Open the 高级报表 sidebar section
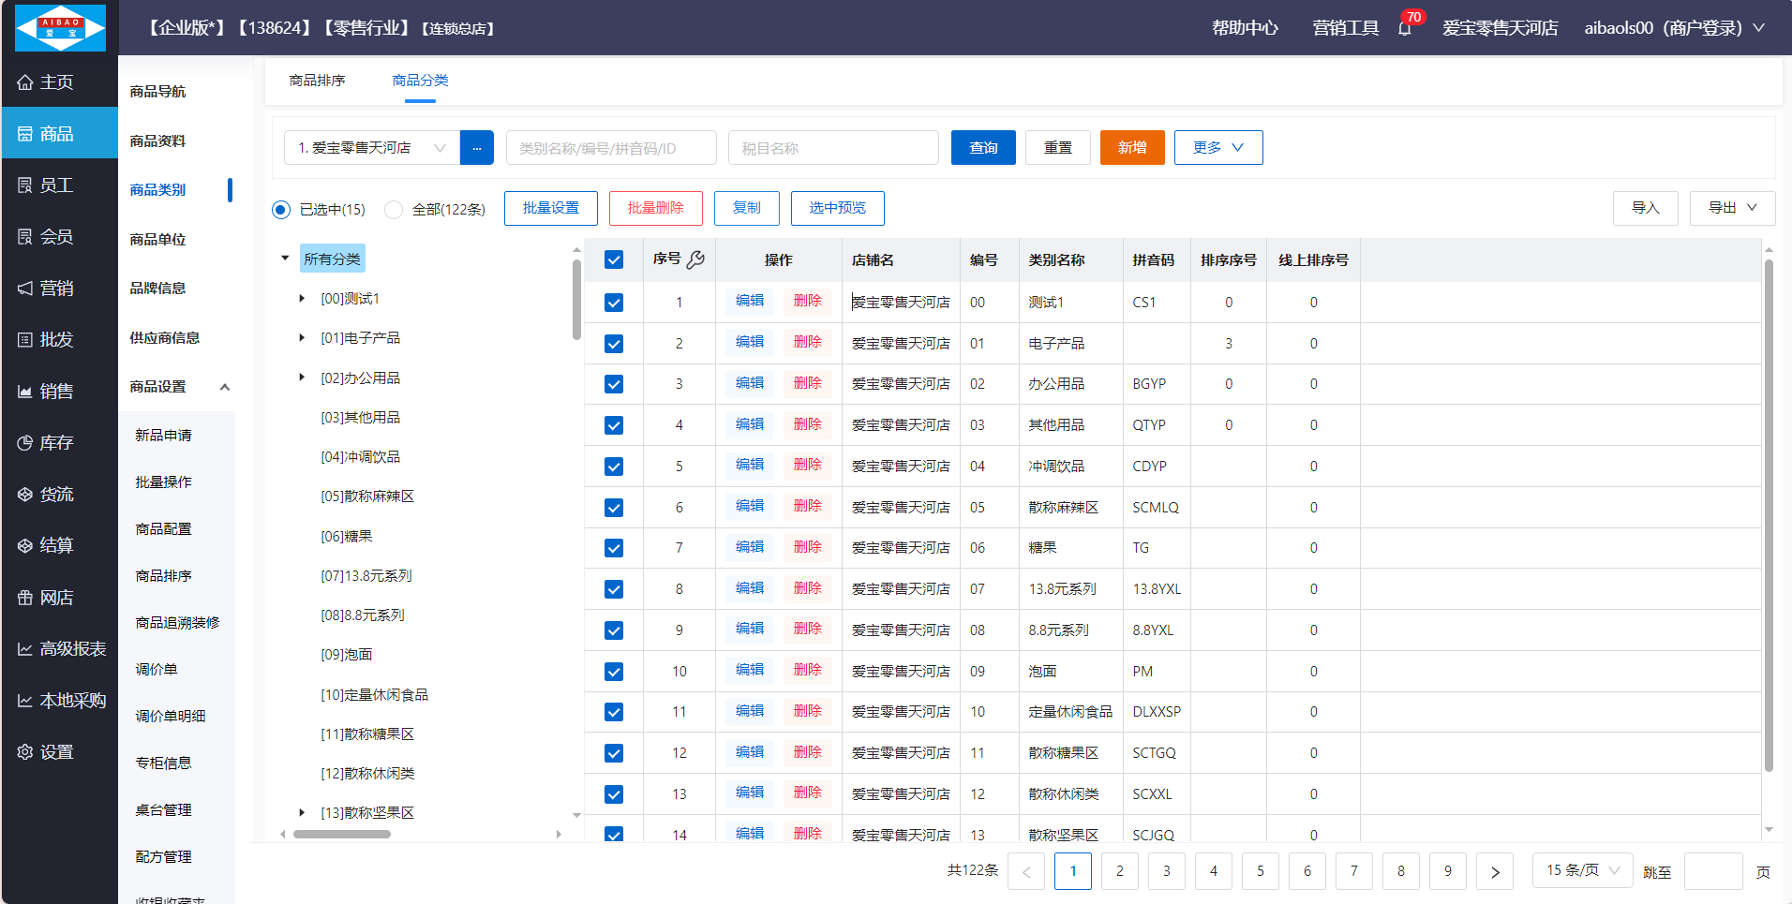Screen dimensions: 1792x904 point(59,649)
